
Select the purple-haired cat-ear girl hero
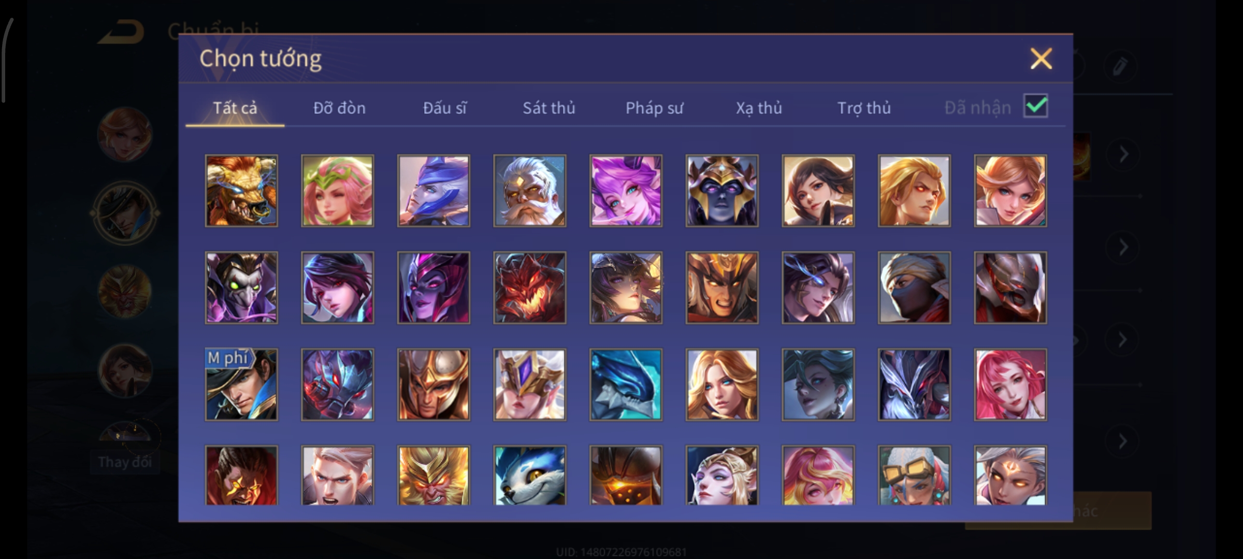pos(626,191)
